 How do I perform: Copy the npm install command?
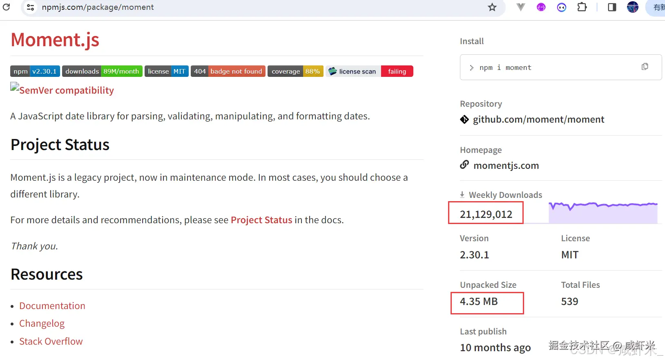(645, 67)
